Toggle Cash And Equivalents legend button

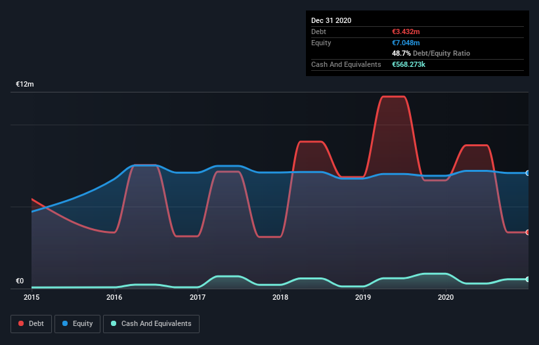click(151, 324)
